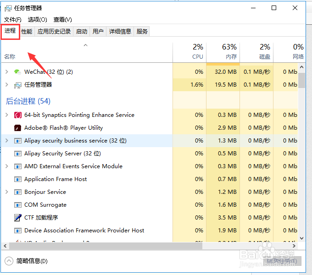Sort by the 内存 column header
The image size is (312, 275).
(223, 52)
